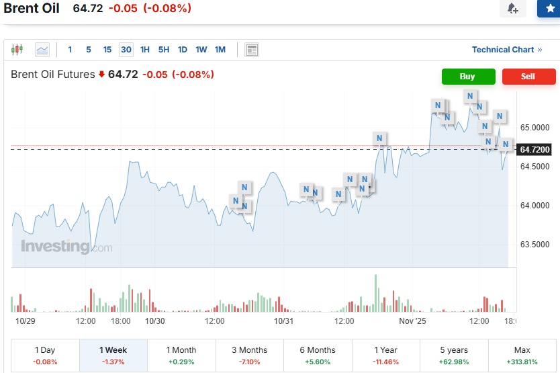Viewport: 560px width, 373px height.
Task: Click the 10/29 date axis label
Action: (x=26, y=321)
